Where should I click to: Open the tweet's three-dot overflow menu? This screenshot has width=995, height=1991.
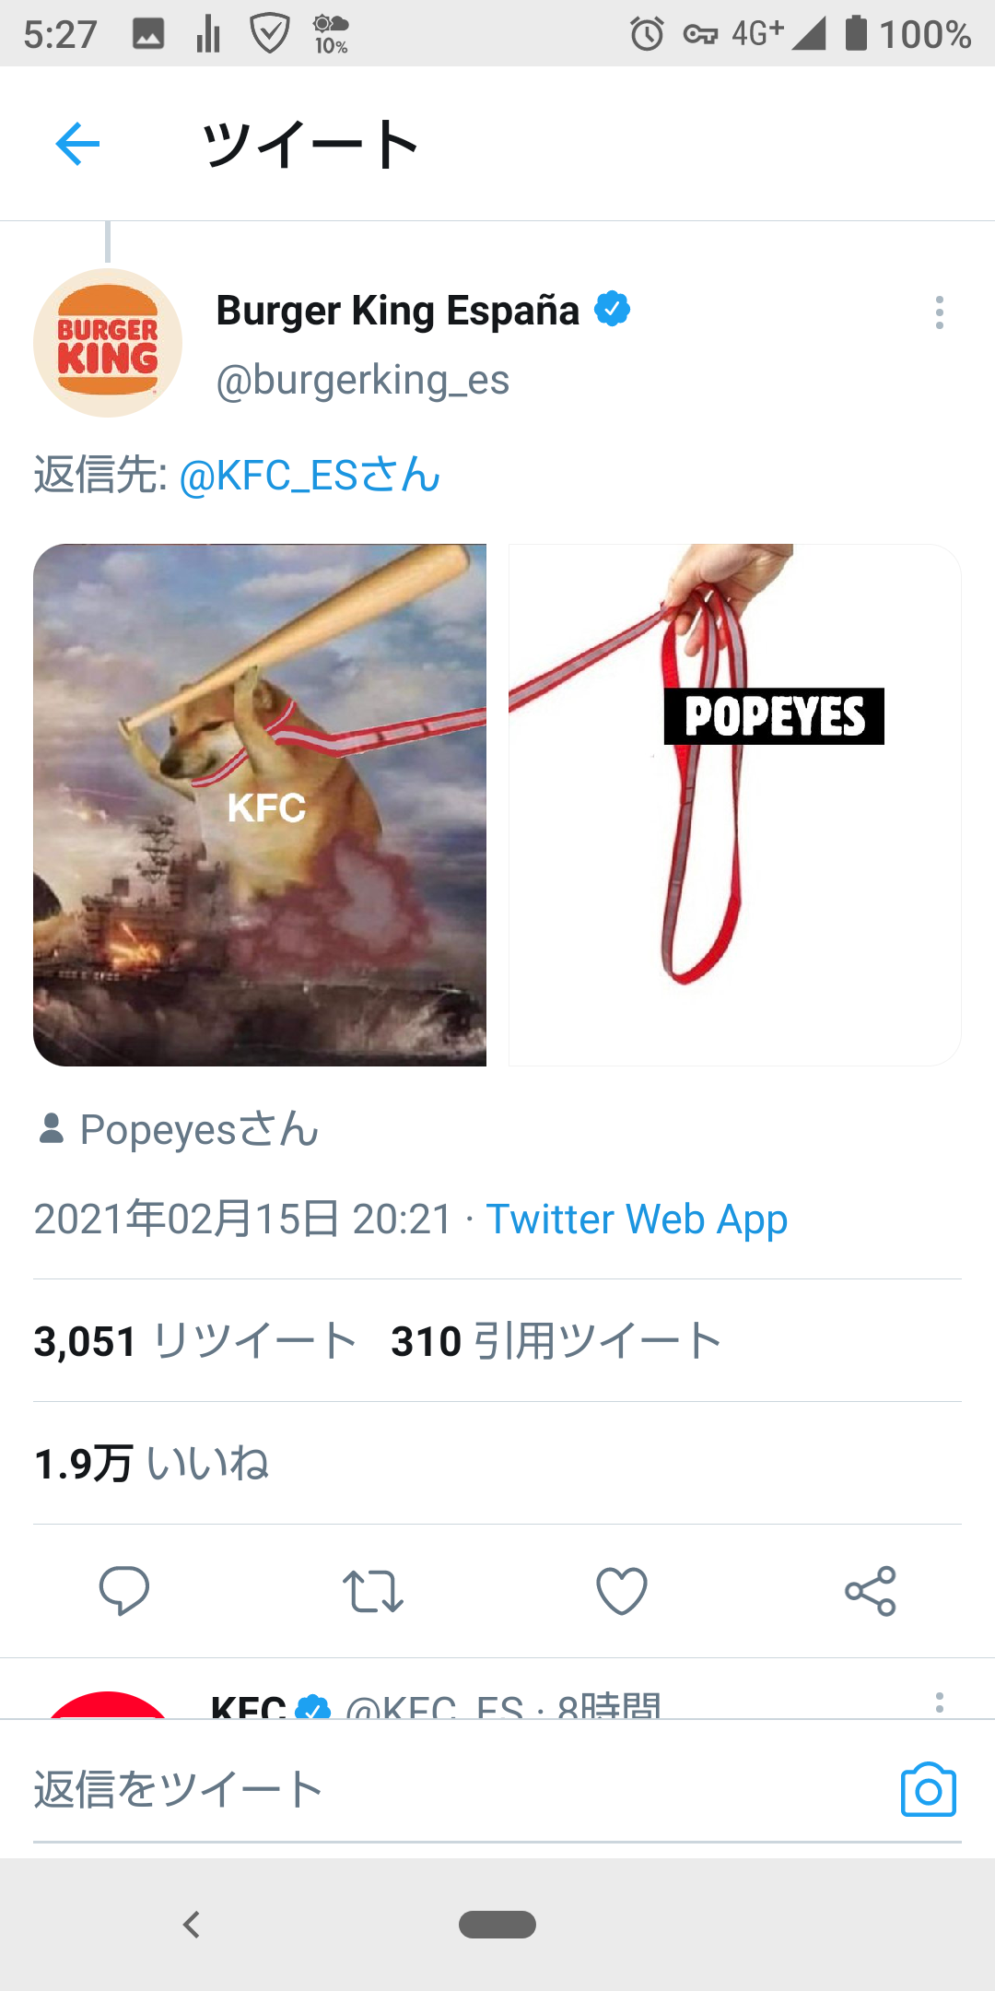(x=939, y=312)
